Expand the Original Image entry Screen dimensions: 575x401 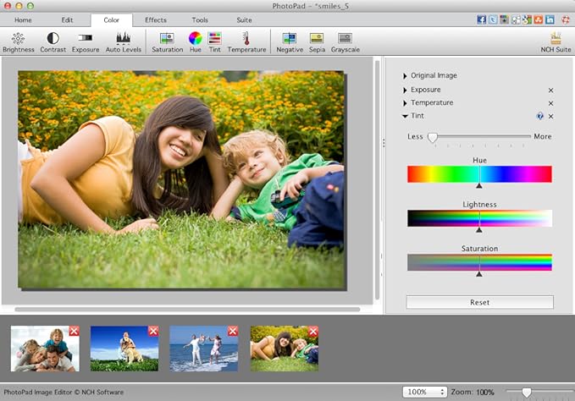click(x=406, y=76)
